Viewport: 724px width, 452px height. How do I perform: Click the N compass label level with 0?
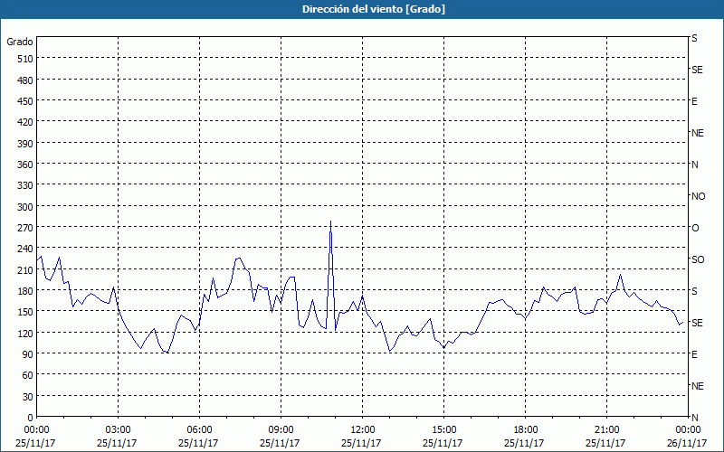pos(694,418)
